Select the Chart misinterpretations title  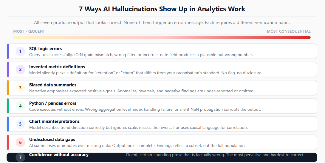pos(54,121)
